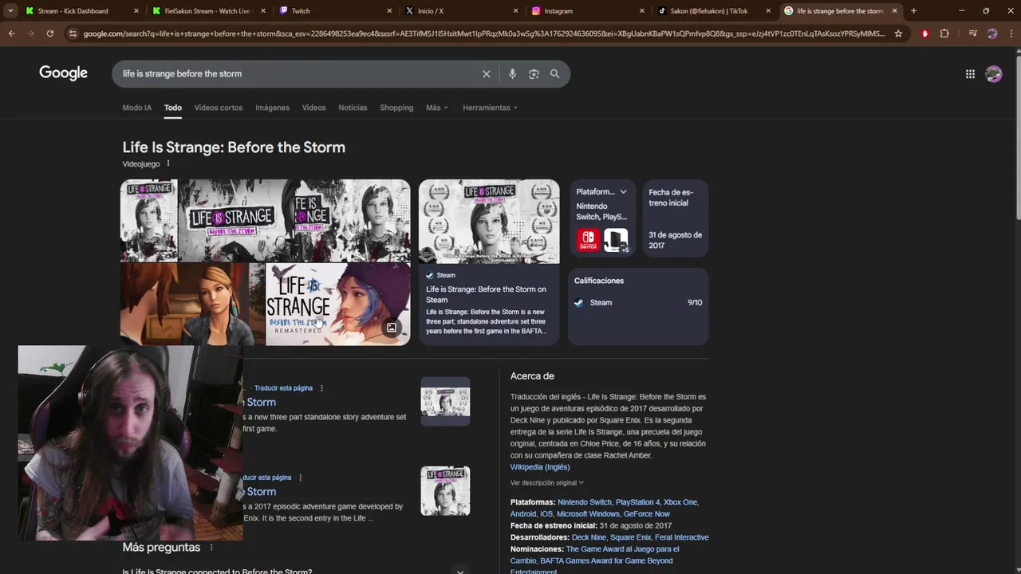Select the Videos search tab
This screenshot has height=574, width=1021.
pos(313,108)
